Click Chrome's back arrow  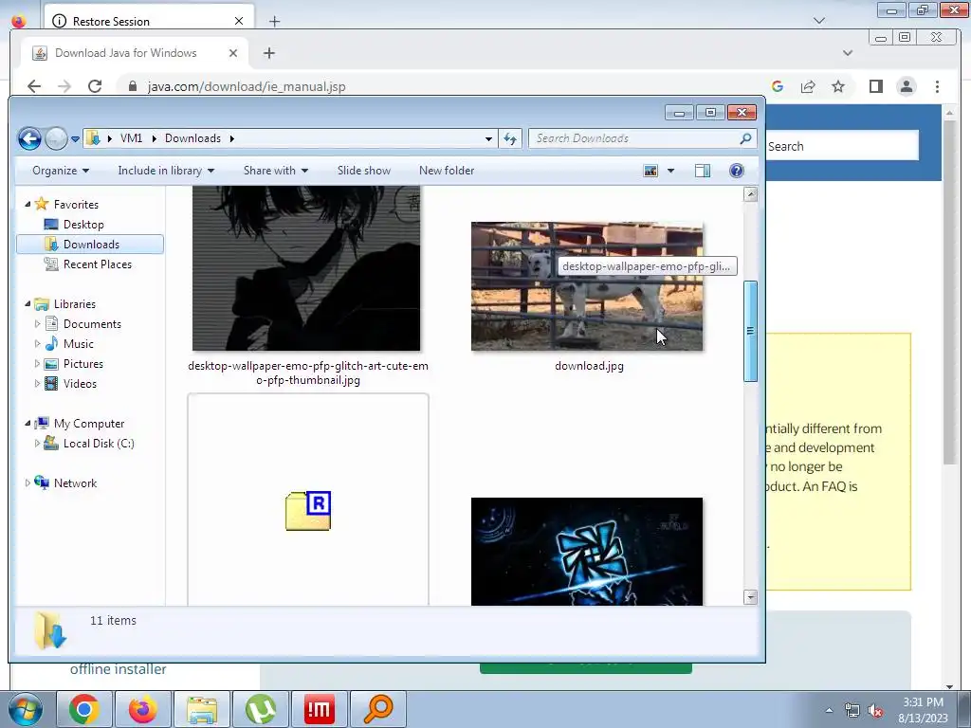(34, 86)
